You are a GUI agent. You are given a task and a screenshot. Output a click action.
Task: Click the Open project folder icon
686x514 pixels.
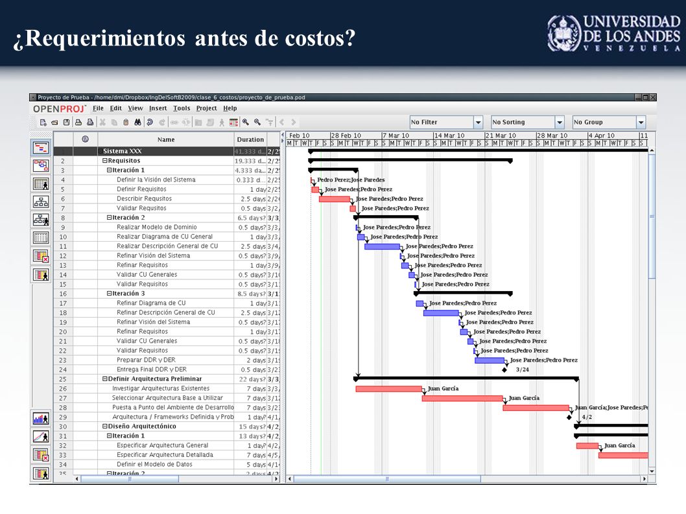pos(54,123)
